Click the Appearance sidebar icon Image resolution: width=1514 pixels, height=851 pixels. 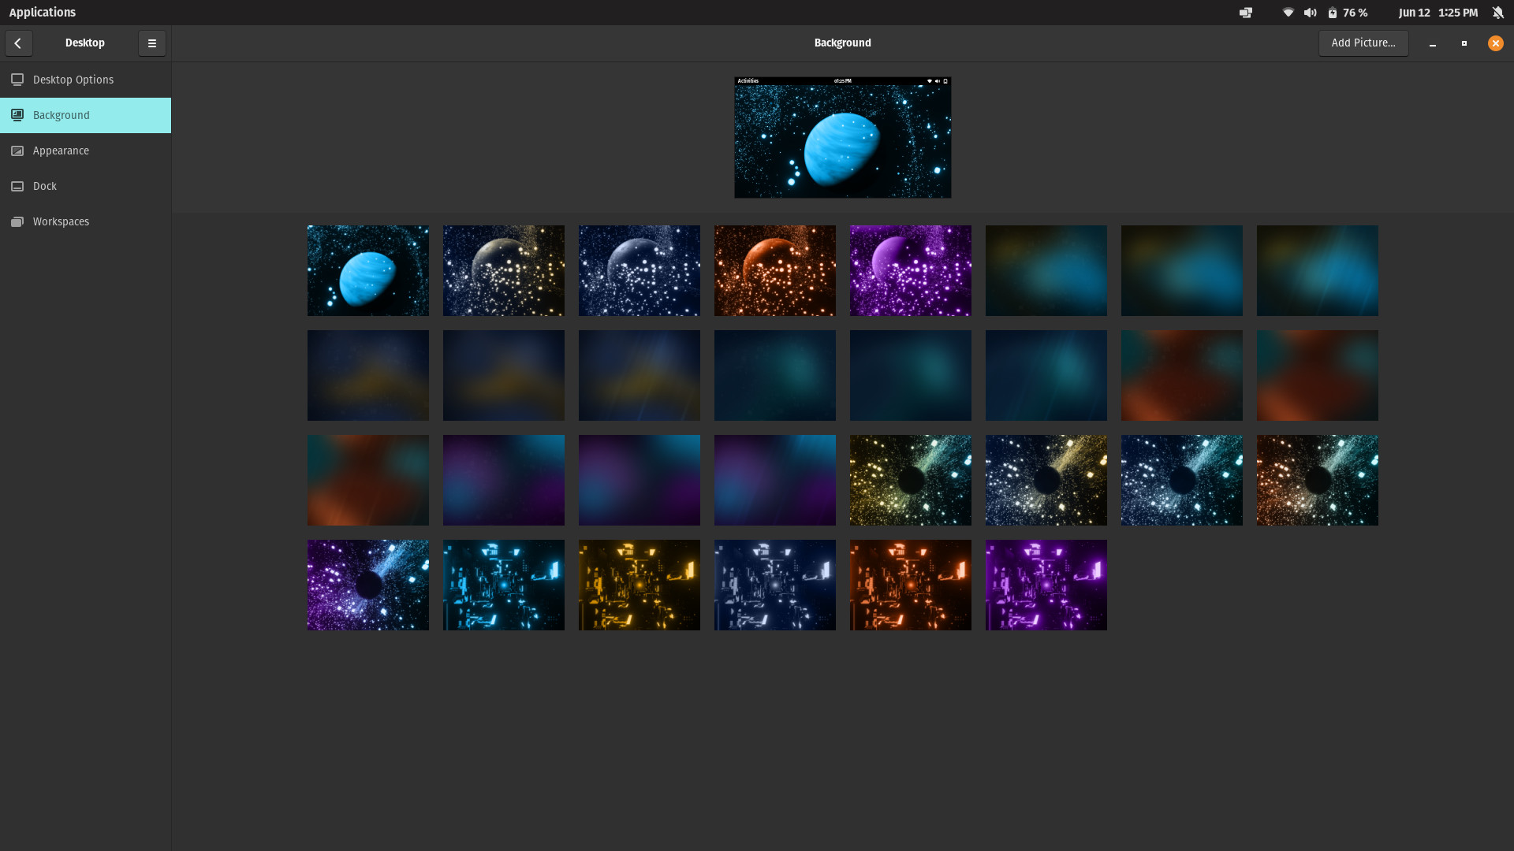(x=17, y=151)
